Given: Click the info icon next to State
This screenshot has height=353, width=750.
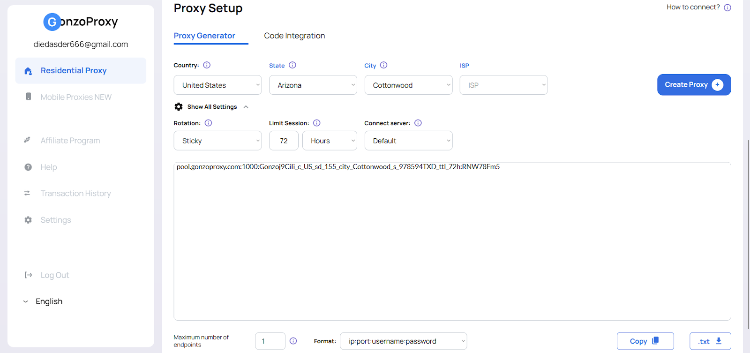Looking at the screenshot, I should 292,65.
